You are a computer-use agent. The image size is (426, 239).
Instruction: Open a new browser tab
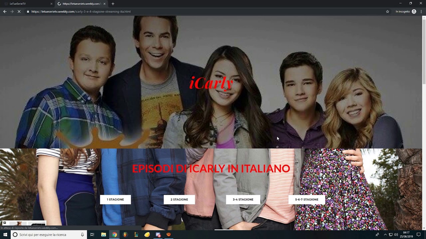point(113,4)
